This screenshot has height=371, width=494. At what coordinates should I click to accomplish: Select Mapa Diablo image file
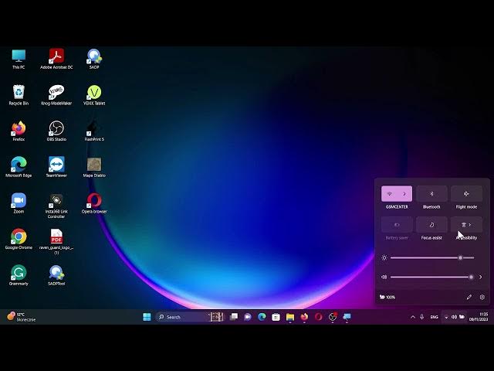(94, 167)
